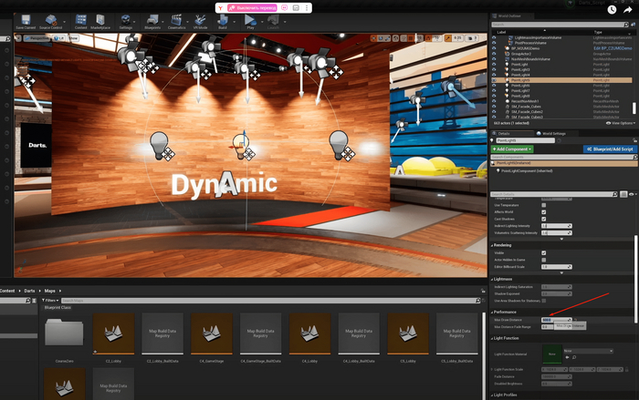The image size is (639, 400).
Task: Uncheck the Visible checkbox under Rendering
Action: pos(544,252)
